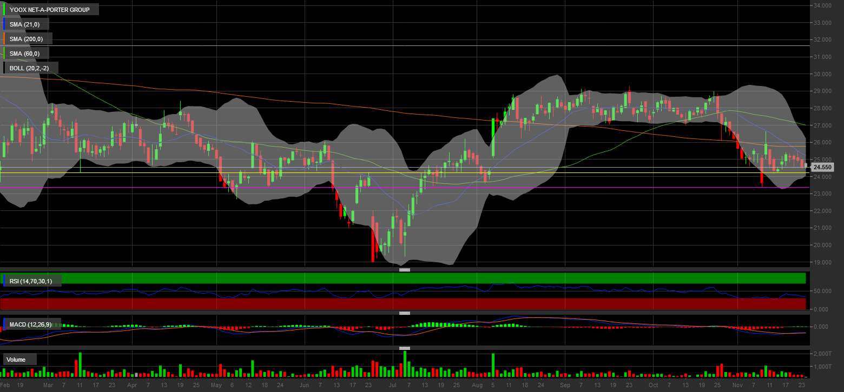Open the BOLL (20,2,-2) indicator settings
Viewport: 844px width, 392px height.
(x=32, y=68)
